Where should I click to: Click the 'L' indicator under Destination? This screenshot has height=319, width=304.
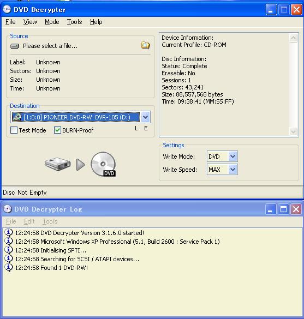136,128
